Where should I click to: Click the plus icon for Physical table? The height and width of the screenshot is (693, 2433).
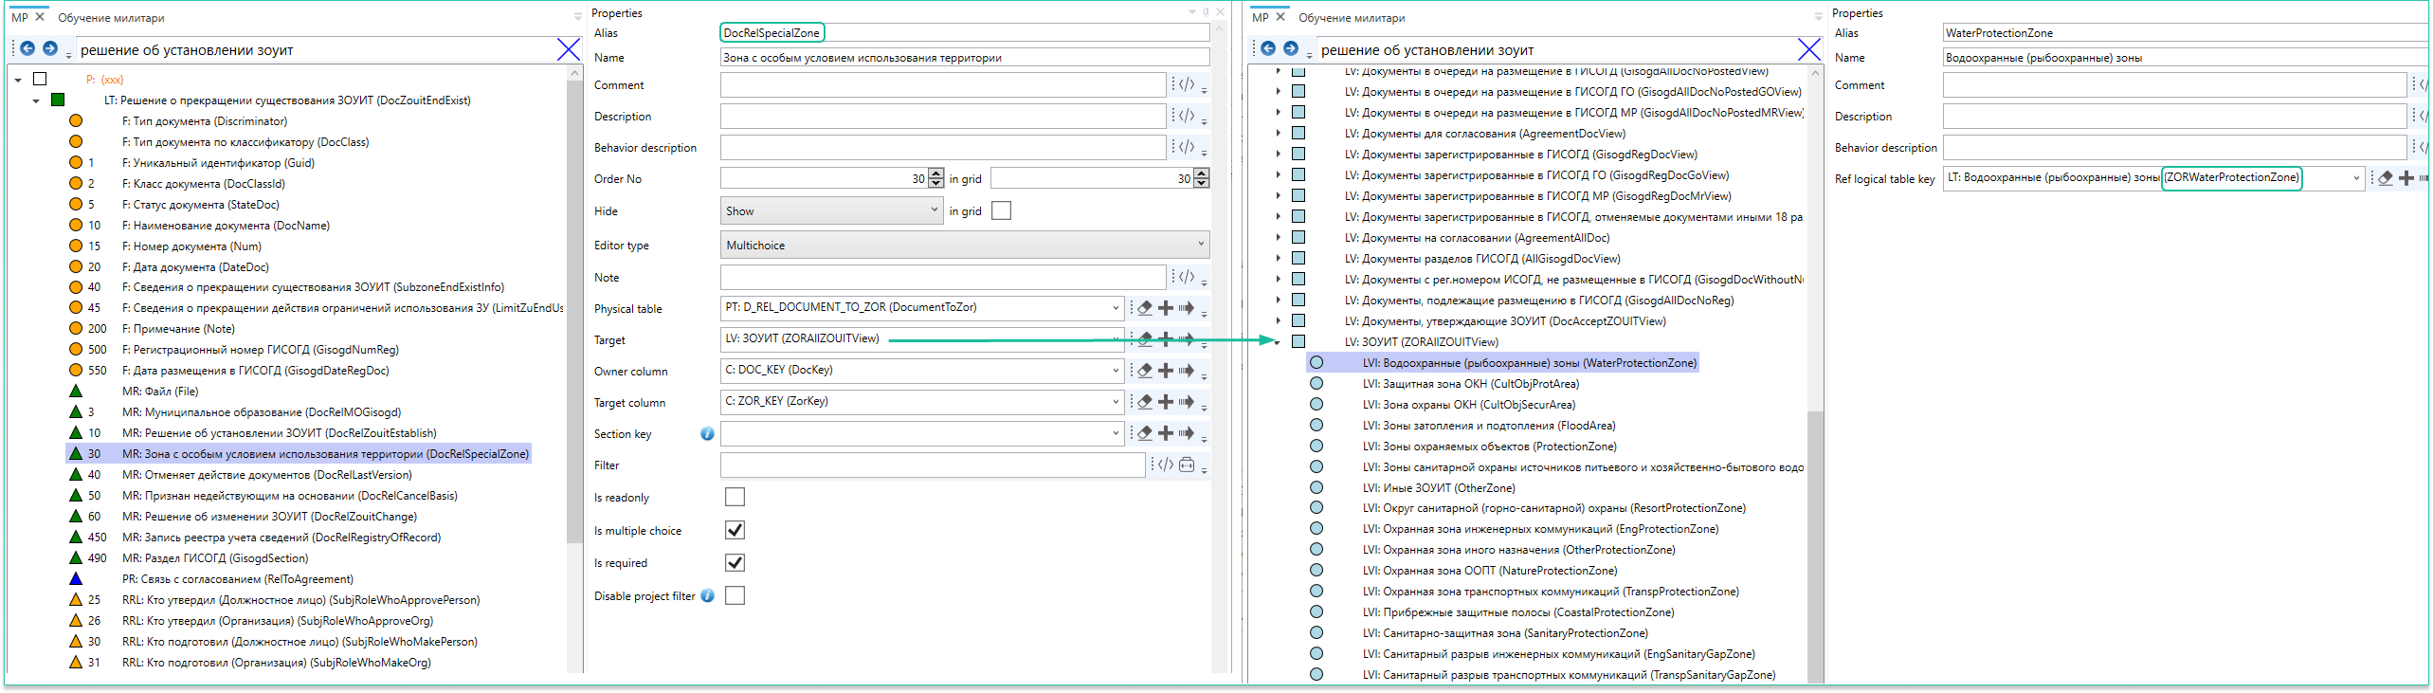1166,308
